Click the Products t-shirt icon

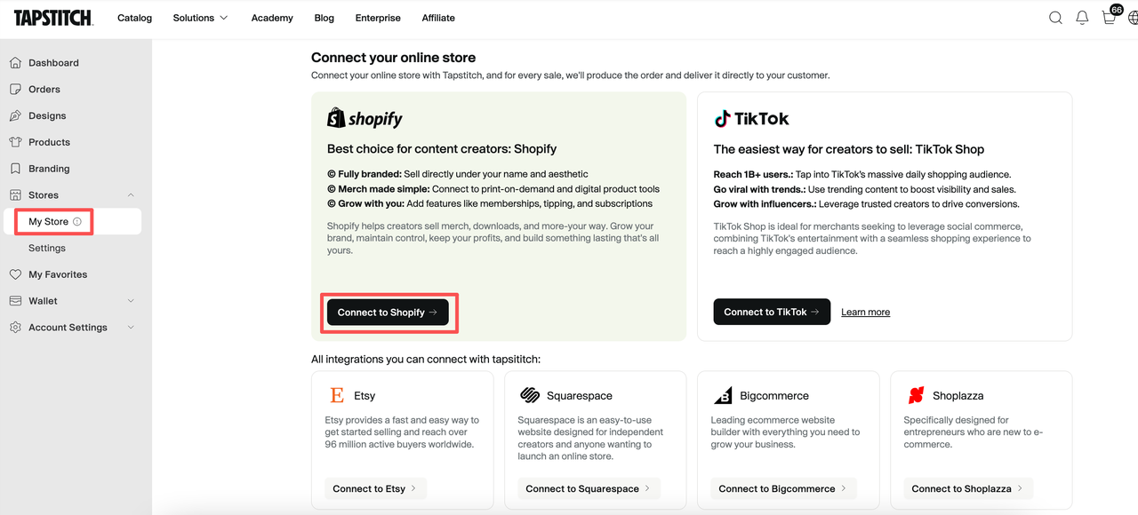[15, 142]
